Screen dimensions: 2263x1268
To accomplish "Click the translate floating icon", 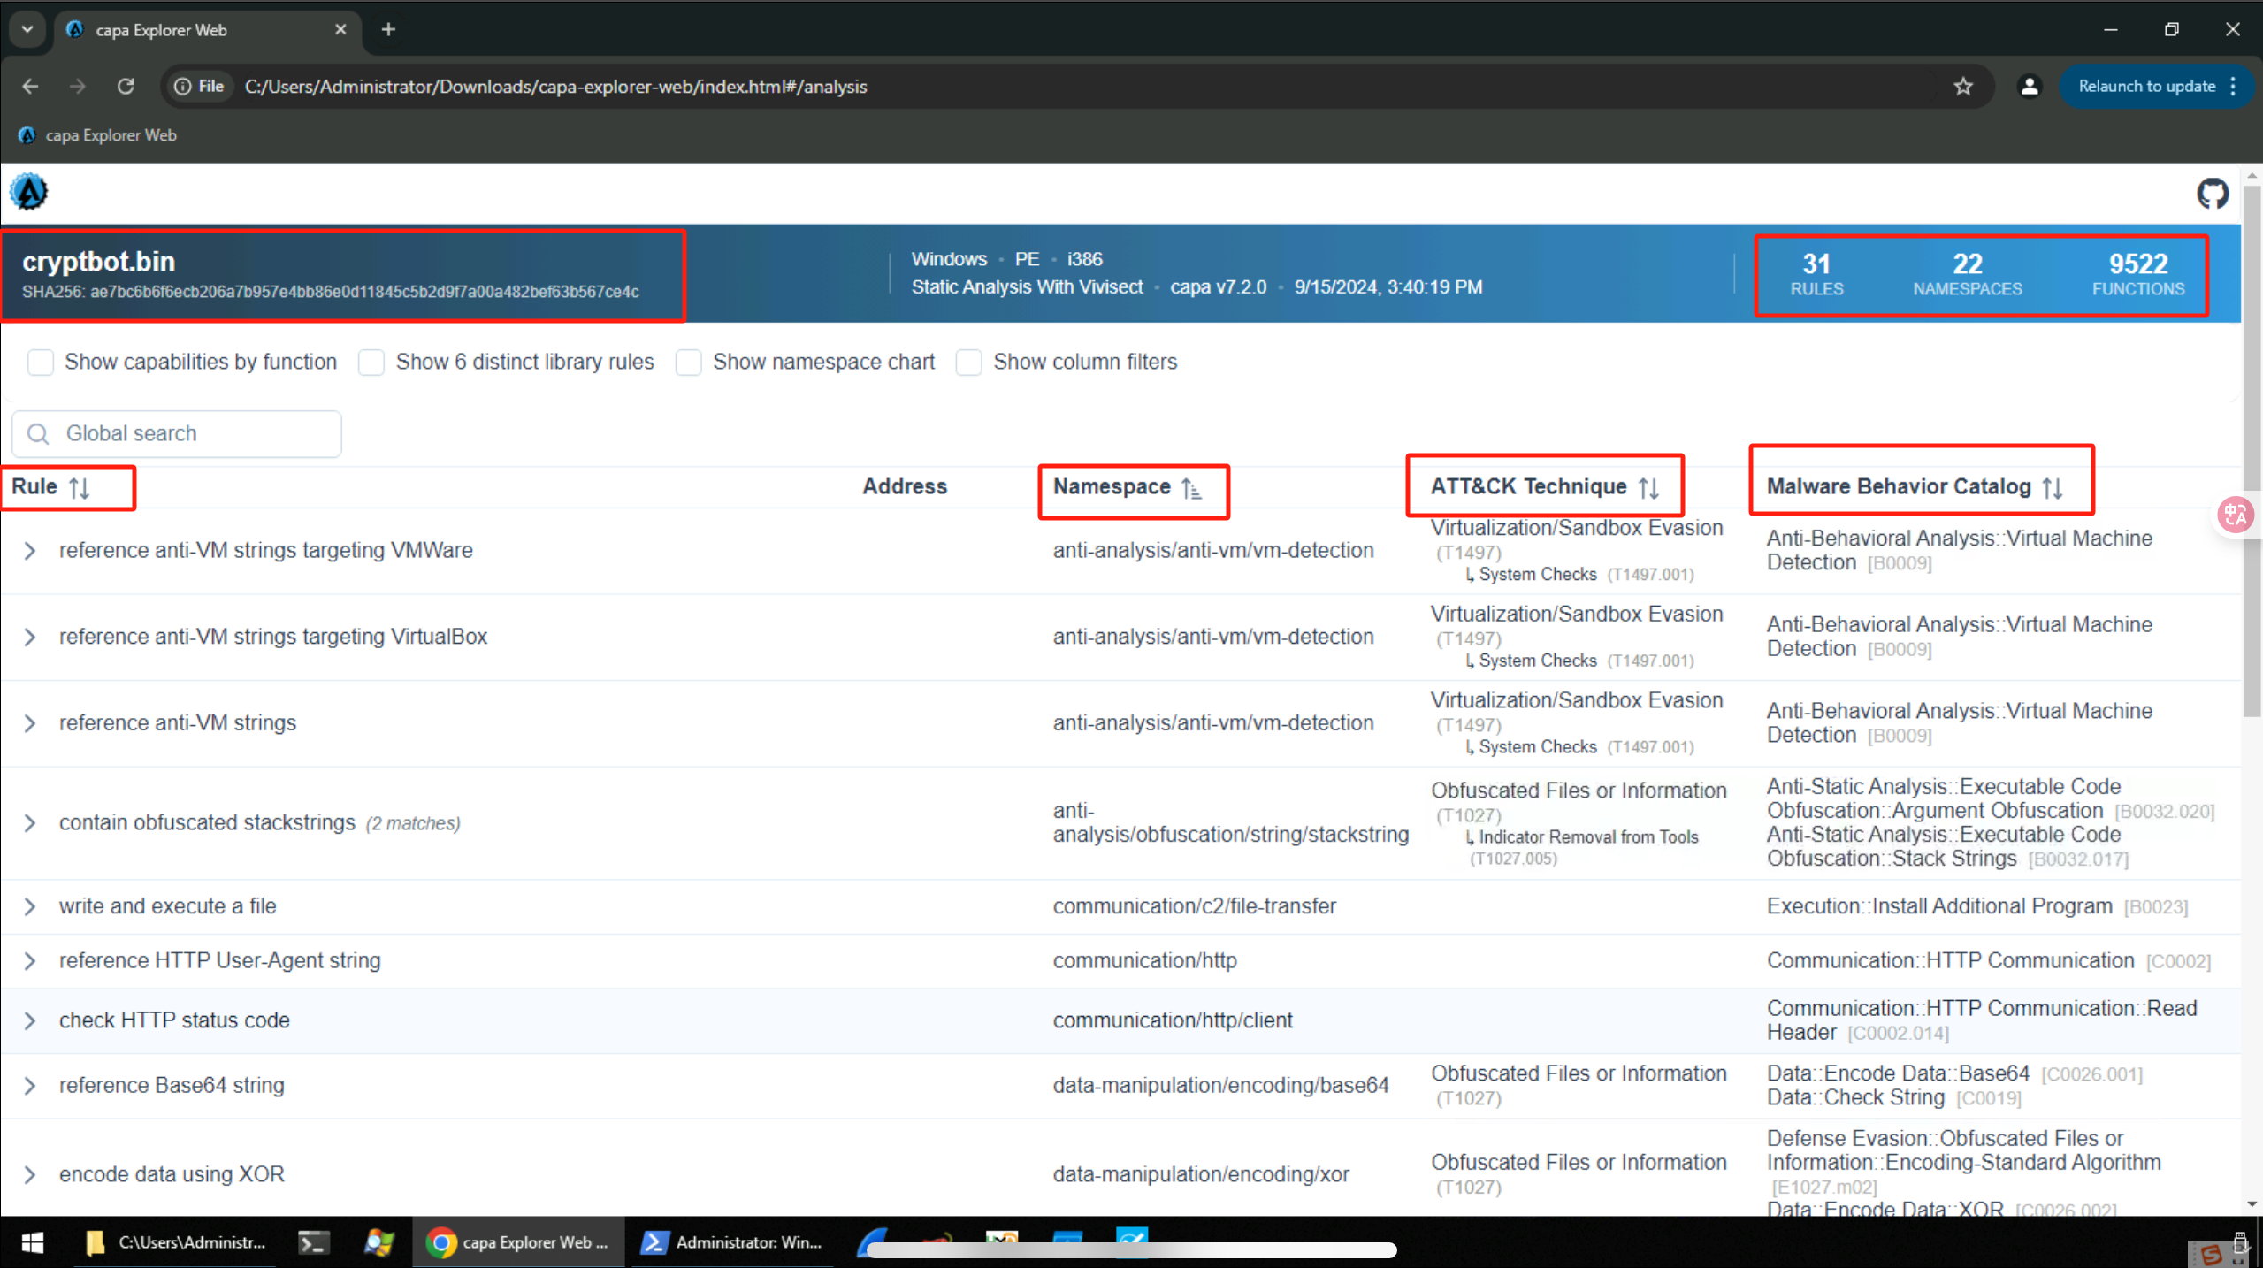I will 2235,515.
